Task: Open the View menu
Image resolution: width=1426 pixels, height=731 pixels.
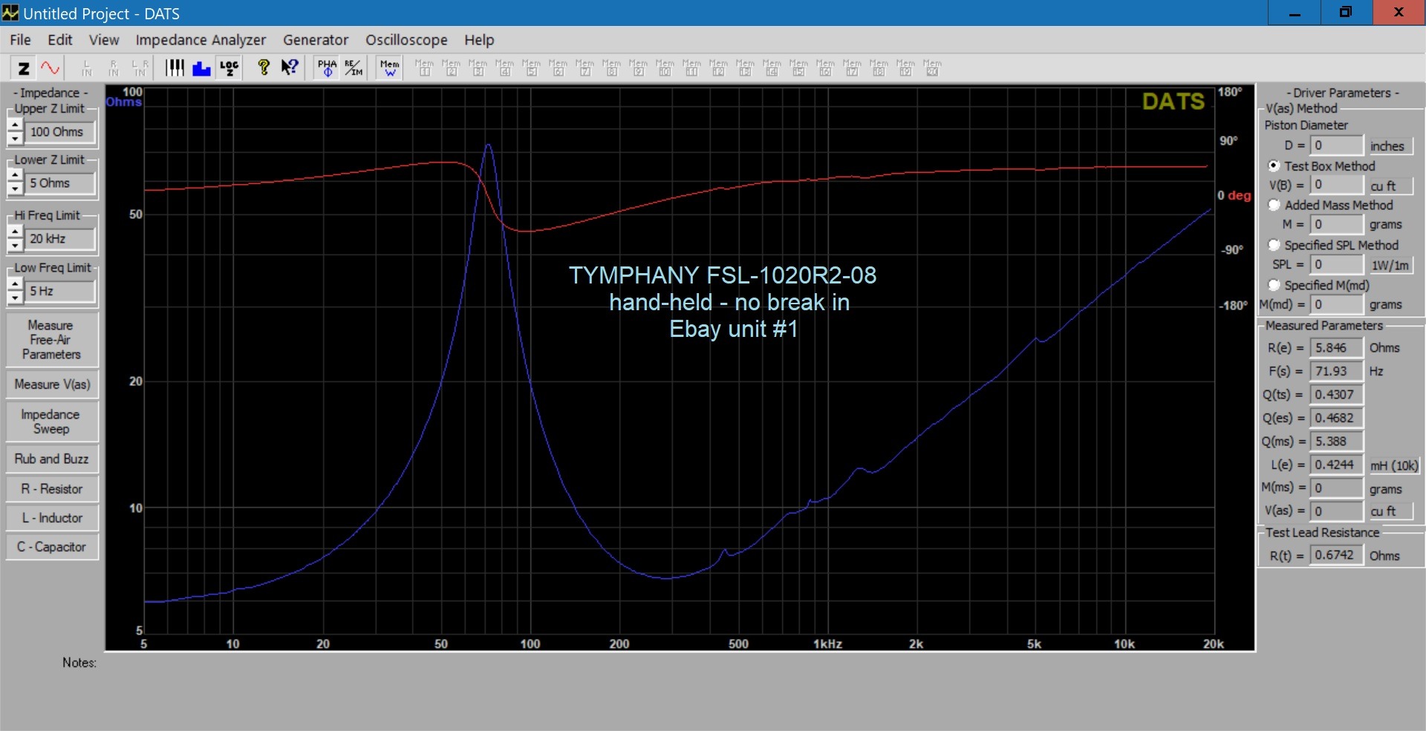Action: coord(104,40)
